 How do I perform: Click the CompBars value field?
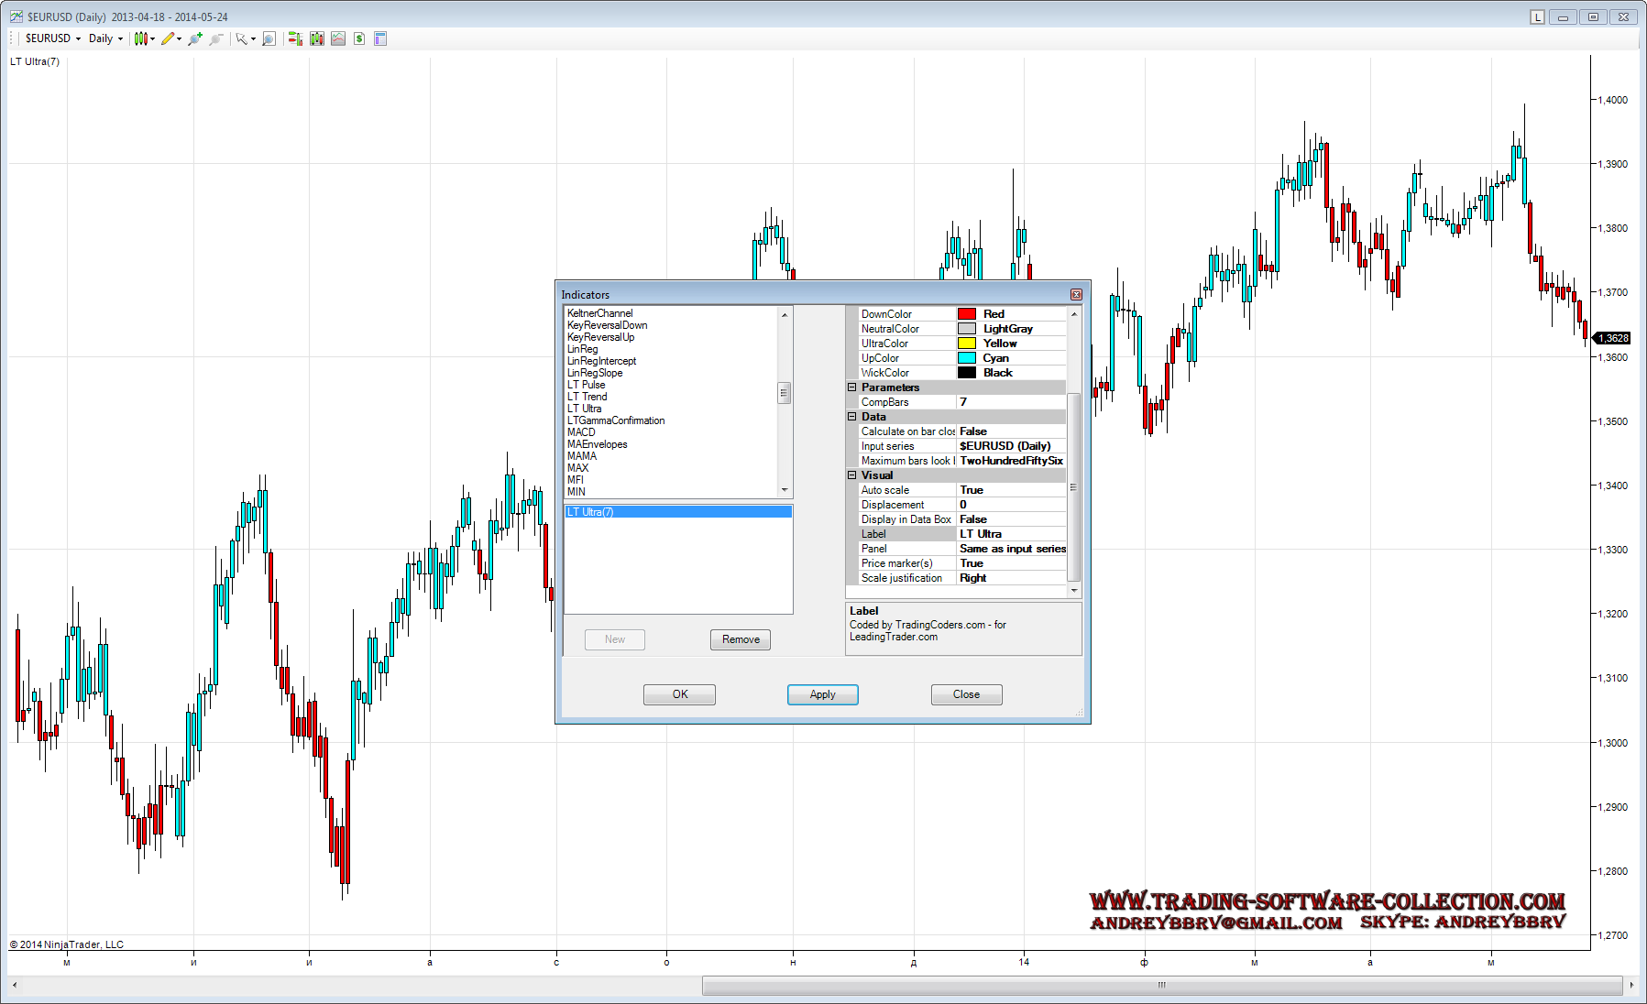[1010, 402]
